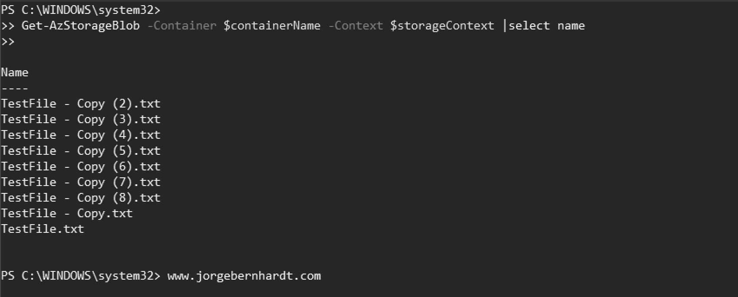Select the TestFile - Copy (7).txt line
Screen dimensions: 738x297
tap(81, 182)
